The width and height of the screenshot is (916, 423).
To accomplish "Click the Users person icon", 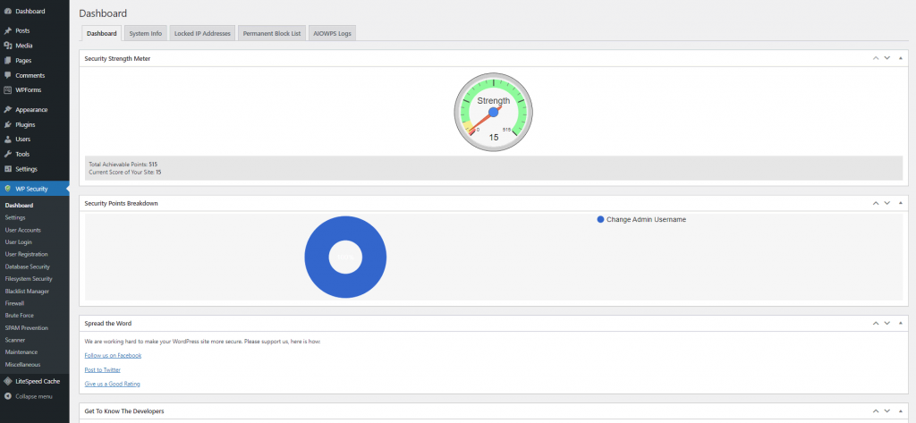I will 8,140.
